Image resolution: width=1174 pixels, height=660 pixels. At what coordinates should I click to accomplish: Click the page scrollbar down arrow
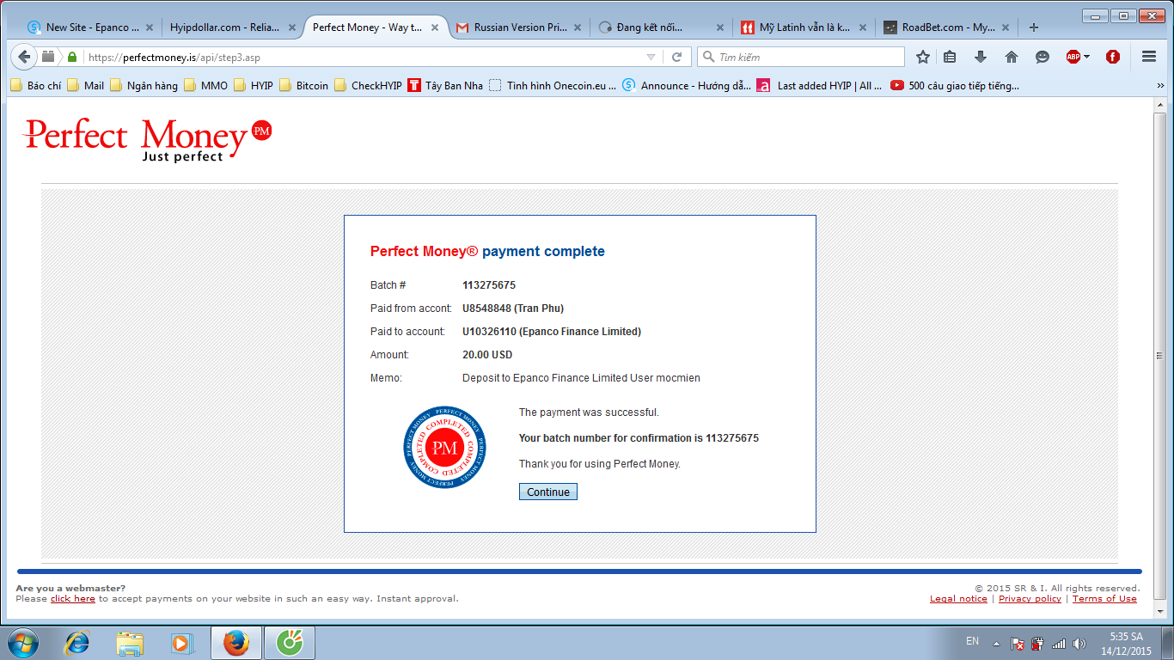pos(1159,611)
